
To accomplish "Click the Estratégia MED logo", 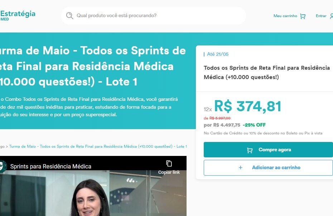I will [18, 15].
